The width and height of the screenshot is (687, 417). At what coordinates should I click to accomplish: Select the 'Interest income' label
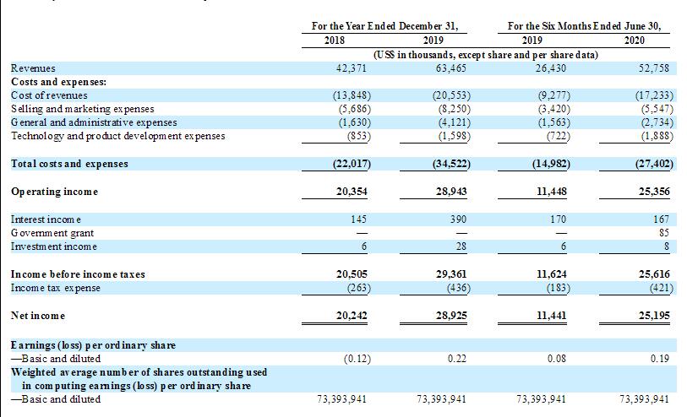tap(46, 219)
